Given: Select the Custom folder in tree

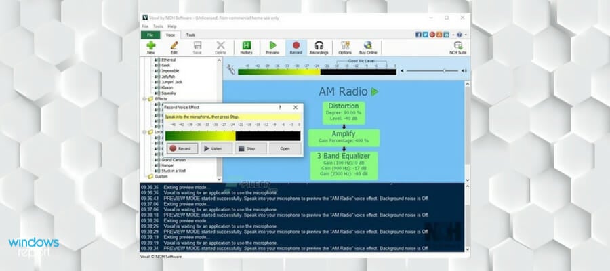Looking at the screenshot, I should (159, 177).
